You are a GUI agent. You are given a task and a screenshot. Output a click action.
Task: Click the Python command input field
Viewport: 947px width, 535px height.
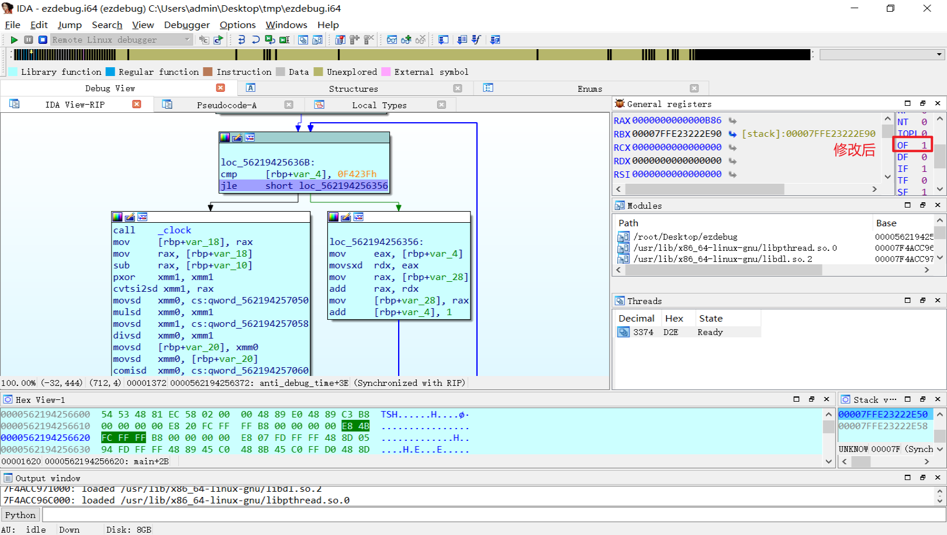(x=491, y=515)
